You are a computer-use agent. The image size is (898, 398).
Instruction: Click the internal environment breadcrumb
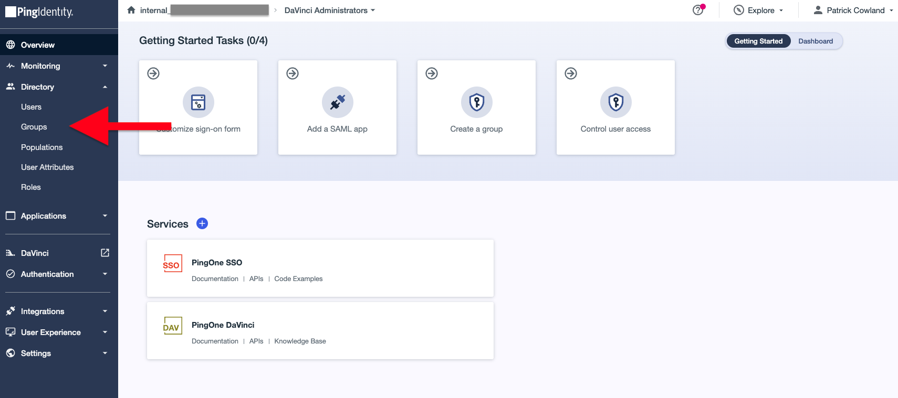coord(204,10)
